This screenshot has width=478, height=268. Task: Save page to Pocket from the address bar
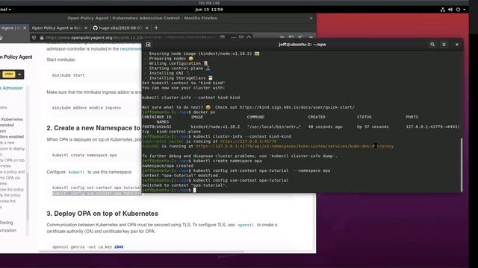click(x=241, y=37)
